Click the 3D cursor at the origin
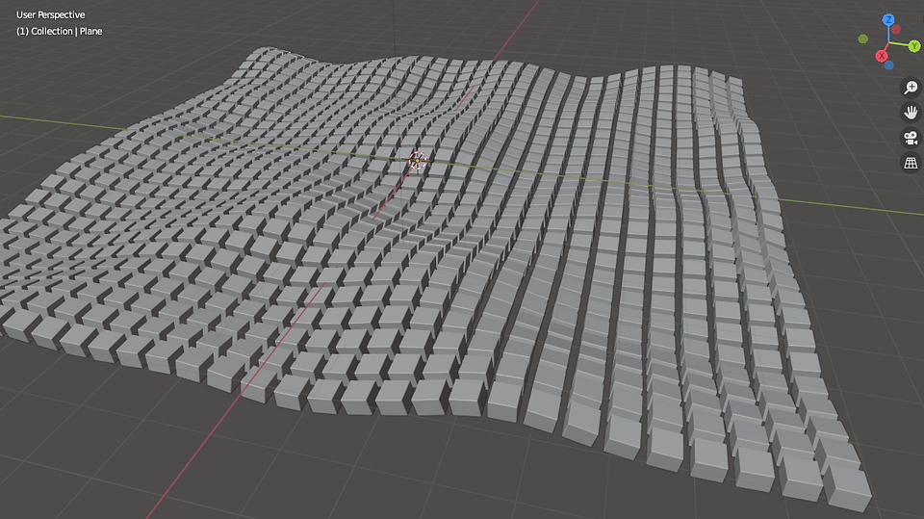Image resolution: width=924 pixels, height=519 pixels. (x=417, y=161)
